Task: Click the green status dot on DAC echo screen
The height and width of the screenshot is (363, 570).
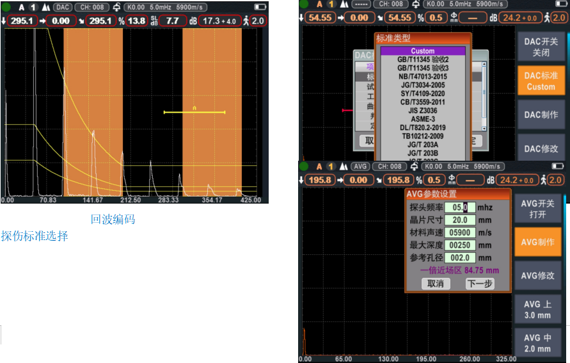Action: click(6, 7)
